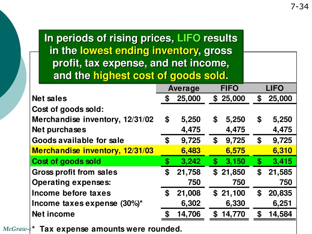Click FIFO ending inventory value 6,575

pos(236,151)
